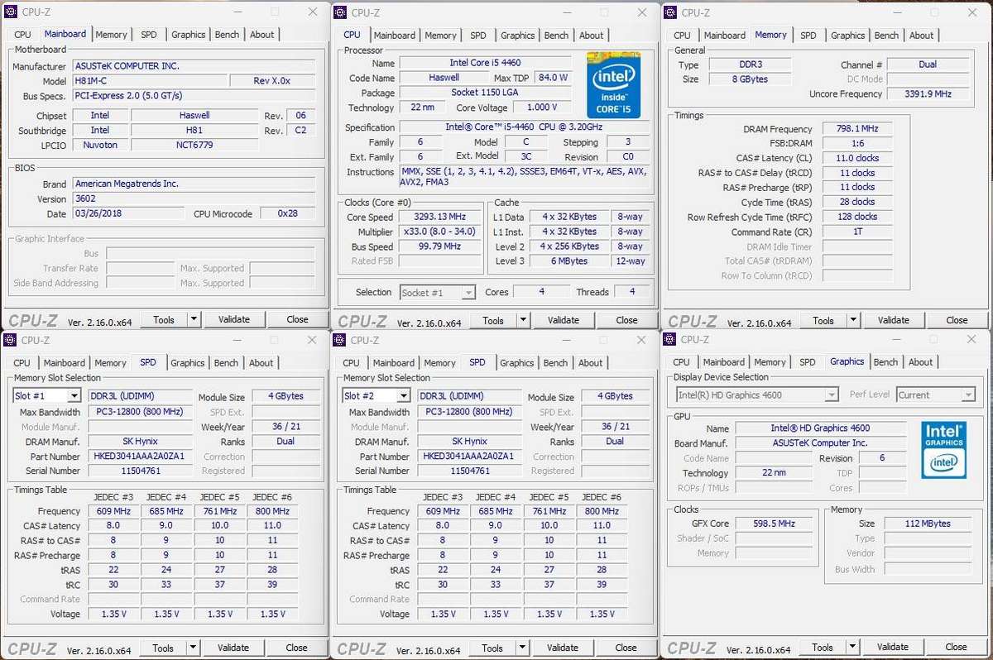Click the Intel Core i5 badge logo
Image resolution: width=993 pixels, height=660 pixels.
click(612, 84)
